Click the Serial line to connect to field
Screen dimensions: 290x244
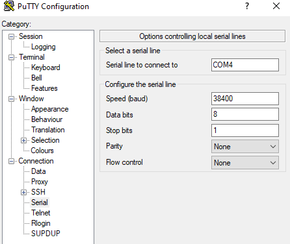click(x=245, y=65)
